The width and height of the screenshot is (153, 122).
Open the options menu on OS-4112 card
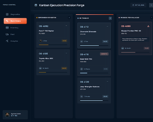coord(107,26)
